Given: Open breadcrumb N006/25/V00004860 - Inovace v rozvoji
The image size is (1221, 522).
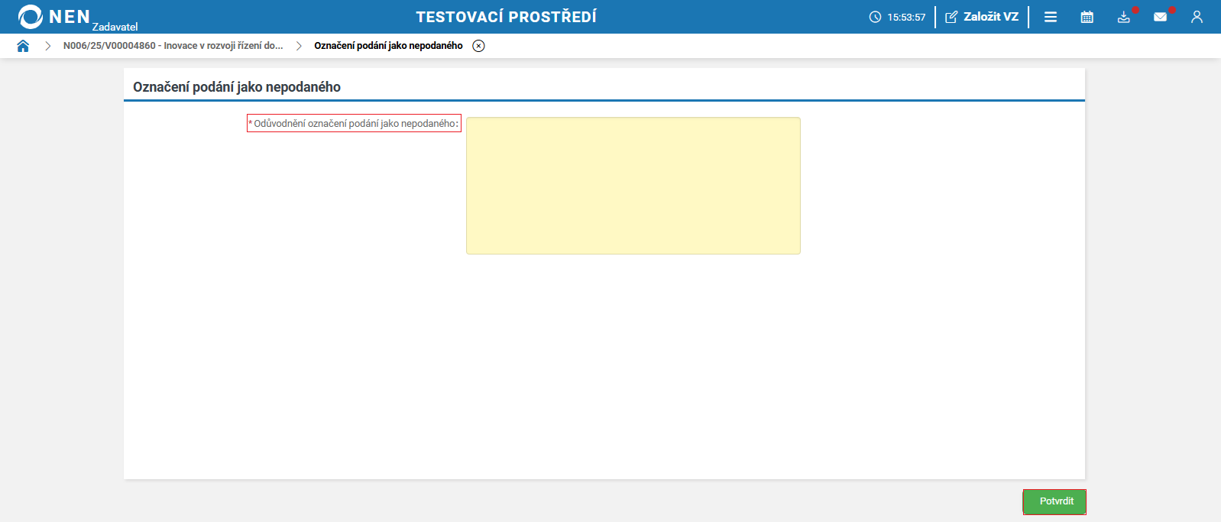Looking at the screenshot, I should click(173, 46).
